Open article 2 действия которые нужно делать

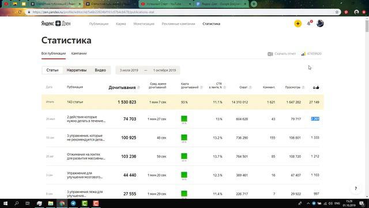pos(86,119)
